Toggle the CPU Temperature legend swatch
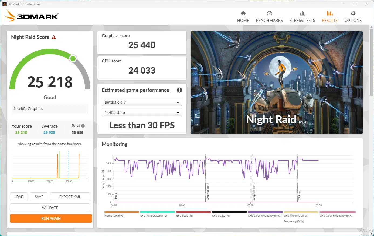 [157, 212]
